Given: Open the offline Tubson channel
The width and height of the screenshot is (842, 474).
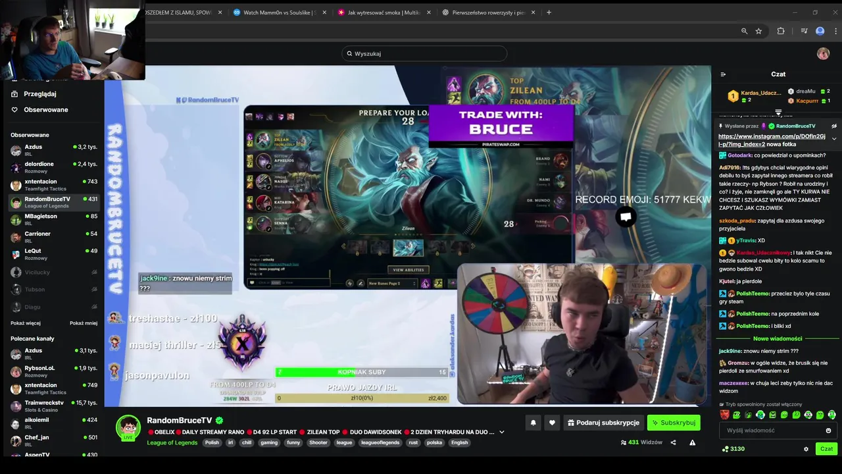Looking at the screenshot, I should (x=54, y=289).
